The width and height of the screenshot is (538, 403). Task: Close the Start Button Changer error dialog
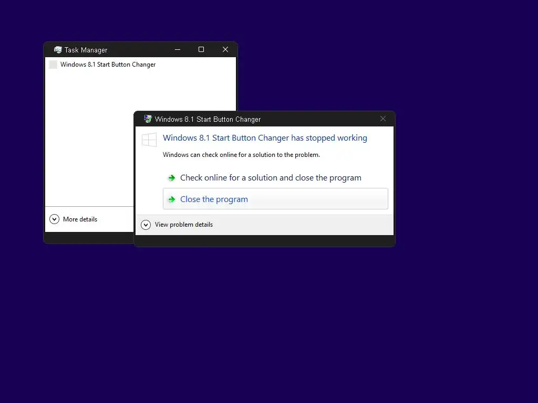point(383,119)
